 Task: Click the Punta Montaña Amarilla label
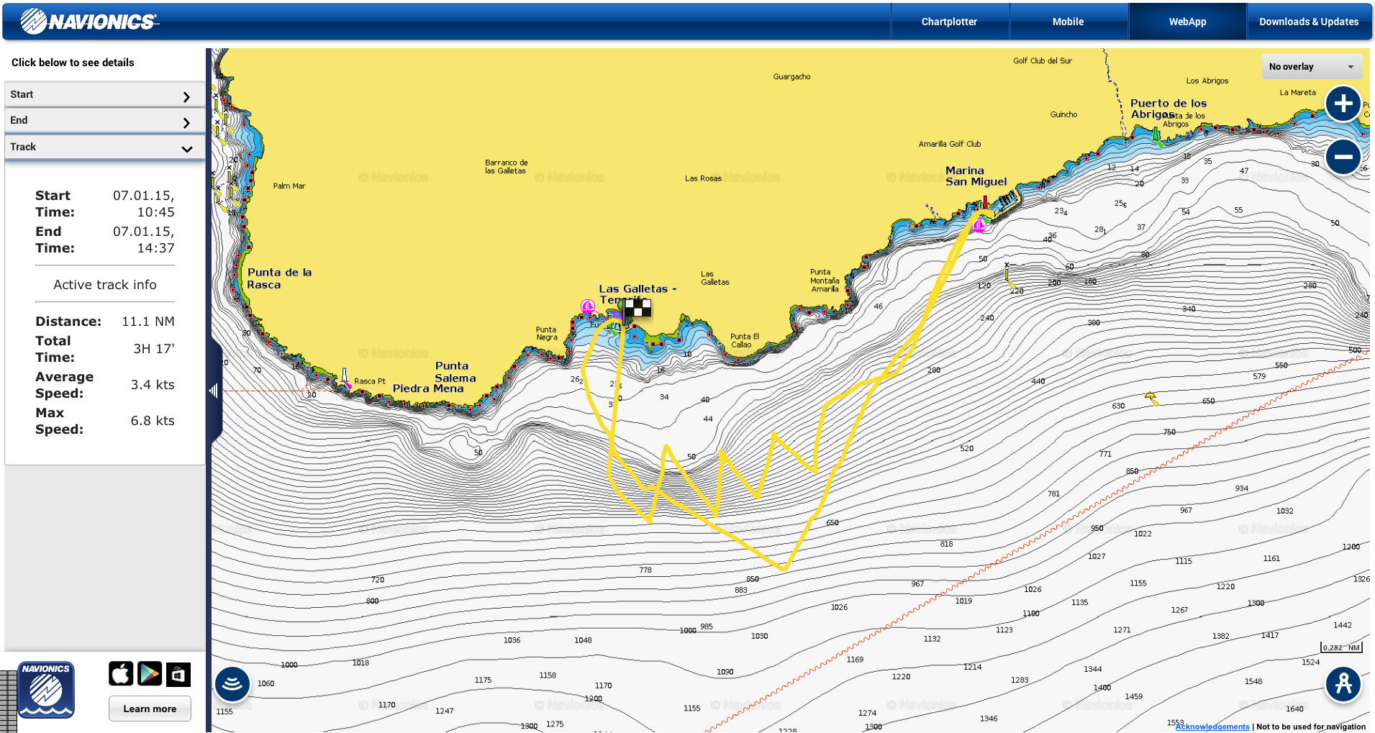[825, 281]
